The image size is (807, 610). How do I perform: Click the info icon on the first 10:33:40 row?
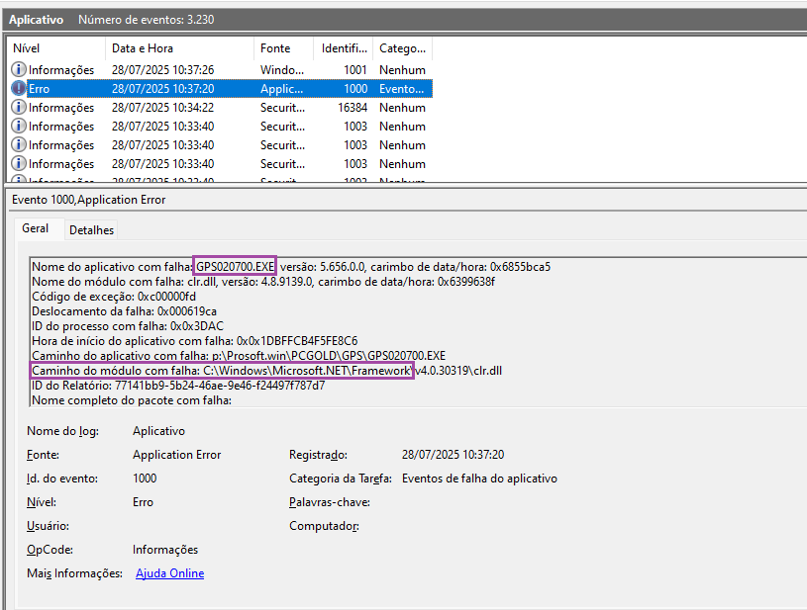[x=19, y=127]
